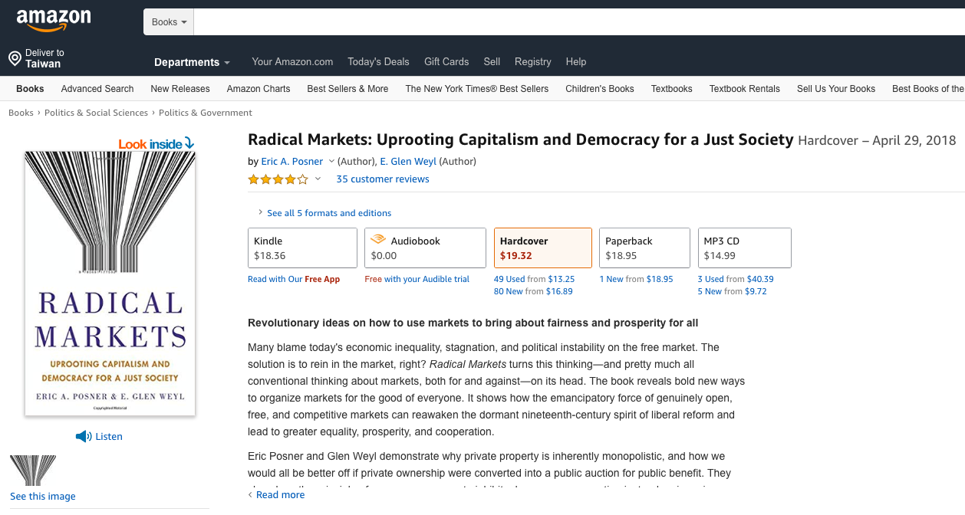The height and width of the screenshot is (515, 965).
Task: Click the Audible audiobook icon
Action: click(x=378, y=240)
